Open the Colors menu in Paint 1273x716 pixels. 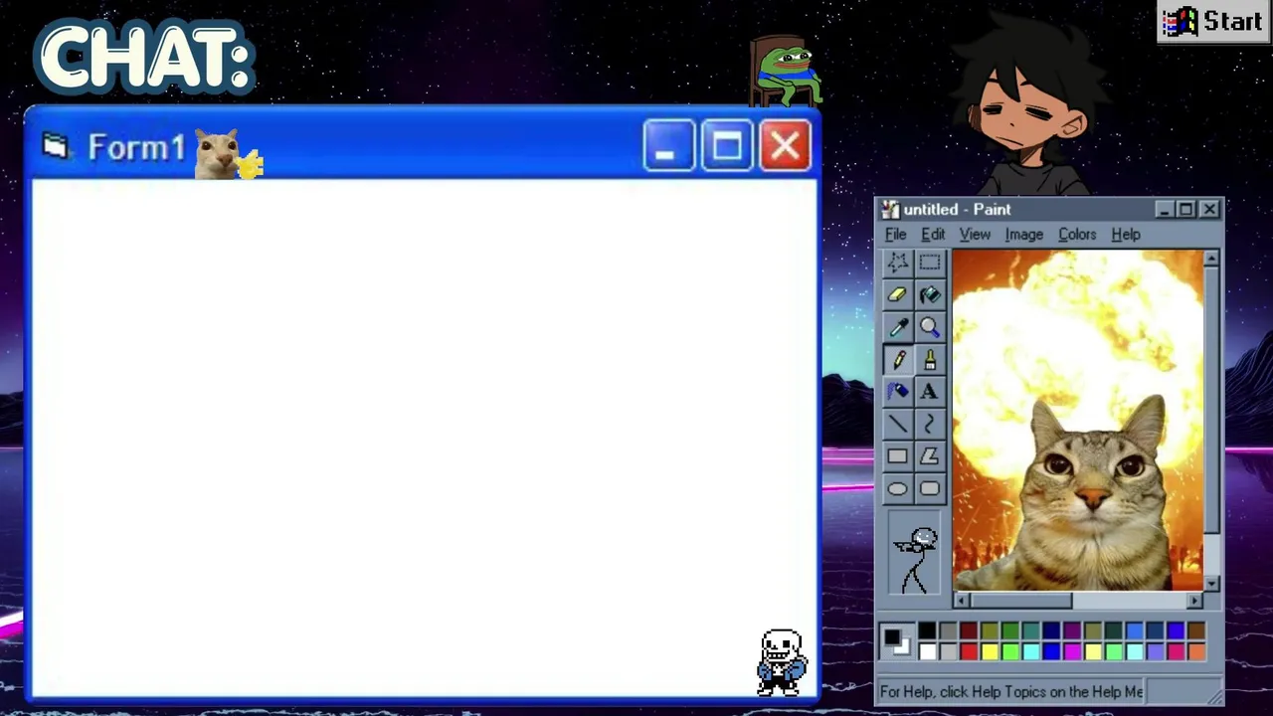1077,235
